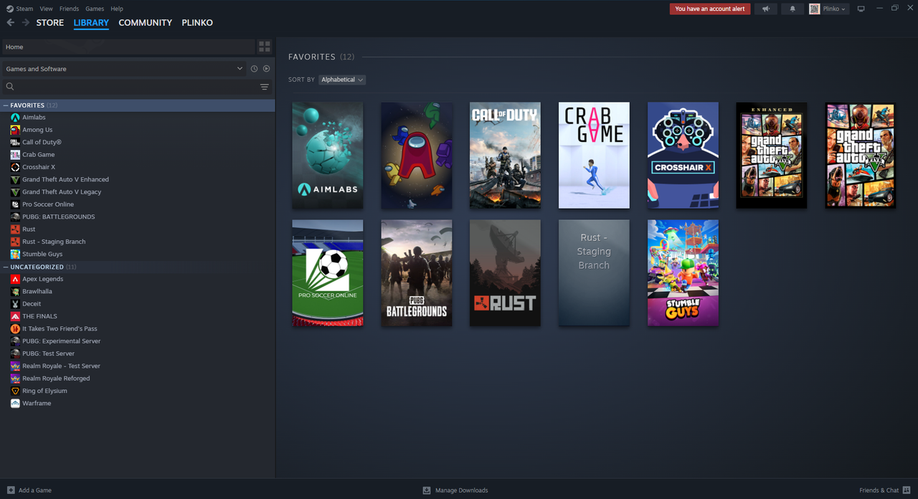Image resolution: width=918 pixels, height=499 pixels.
Task: Open the Sort By Alphabetical dropdown
Action: pos(342,80)
